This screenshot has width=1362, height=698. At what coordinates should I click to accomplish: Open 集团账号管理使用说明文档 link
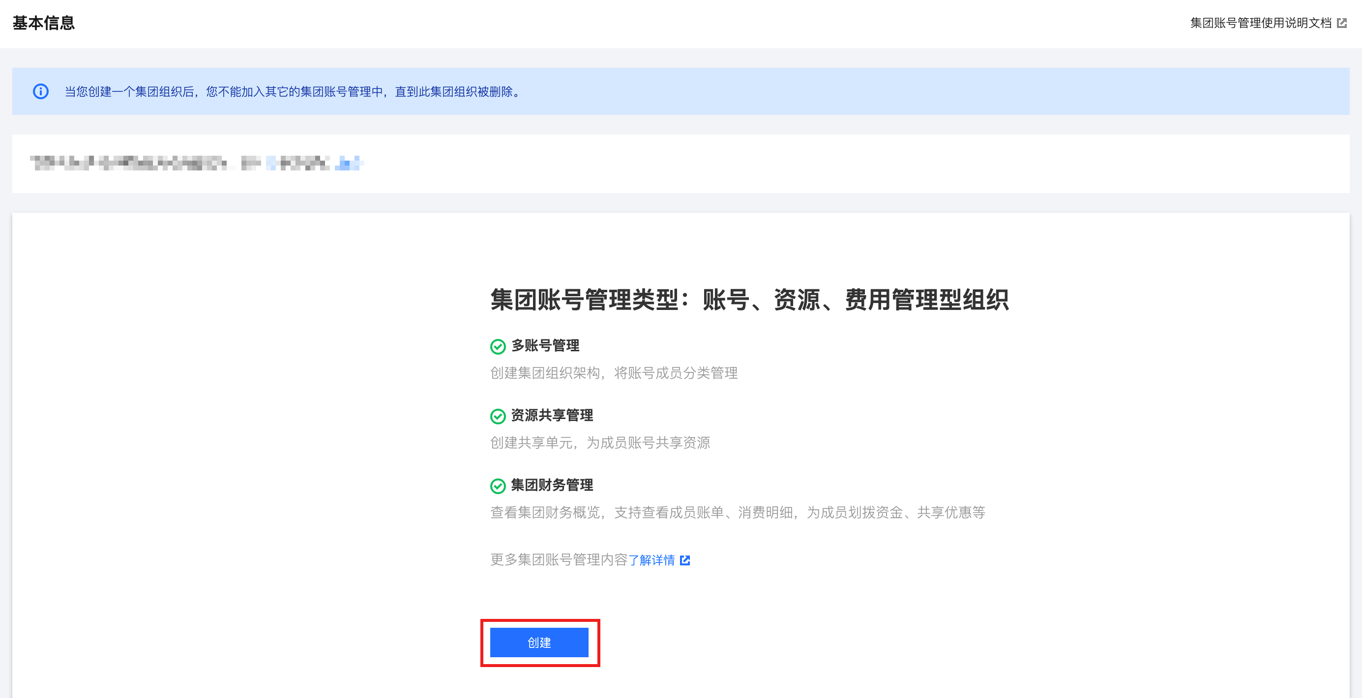[1261, 23]
